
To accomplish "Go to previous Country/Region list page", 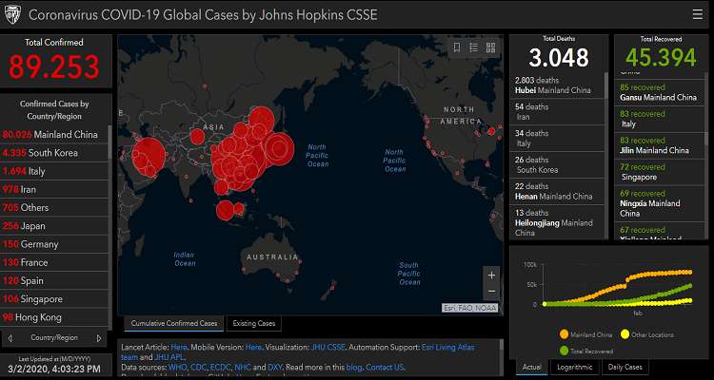I will 10,337.
